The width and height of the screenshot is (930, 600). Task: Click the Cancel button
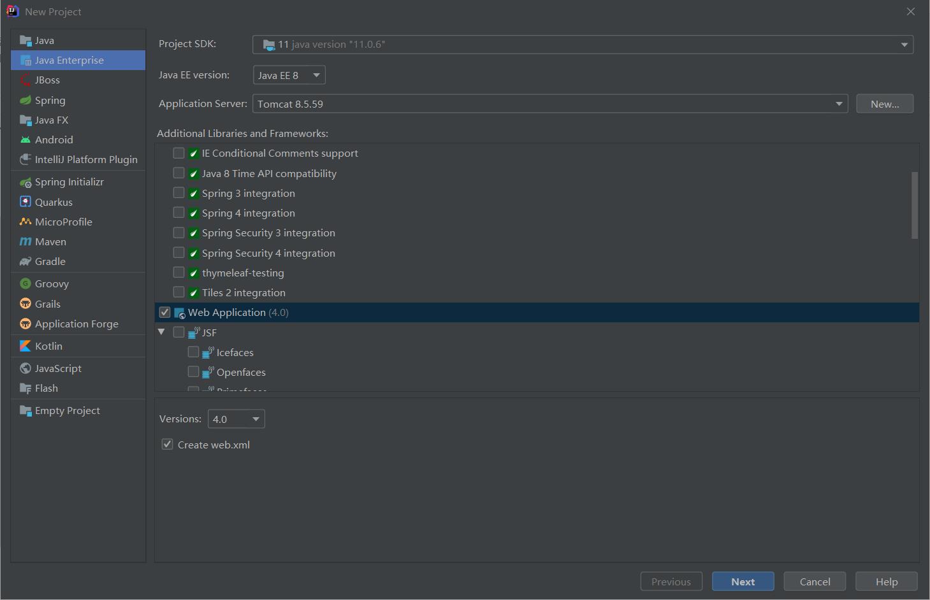pos(815,582)
